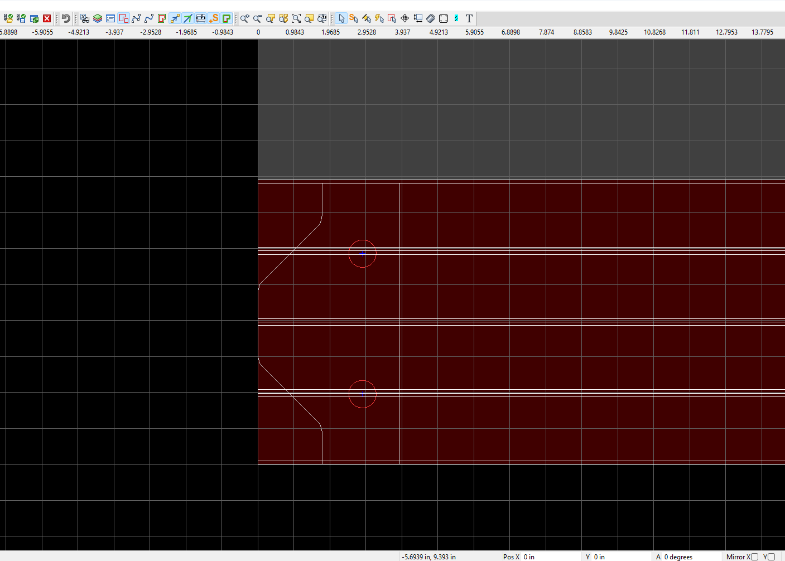785x561 pixels.
Task: Enable the Mirror Y checkbox
Action: coord(772,557)
